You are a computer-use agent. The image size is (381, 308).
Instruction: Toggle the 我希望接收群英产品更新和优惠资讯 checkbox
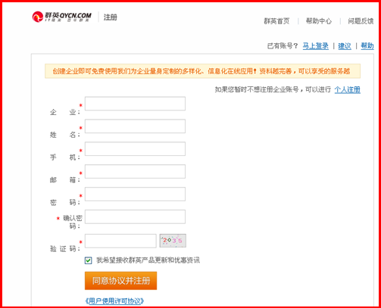(88, 260)
